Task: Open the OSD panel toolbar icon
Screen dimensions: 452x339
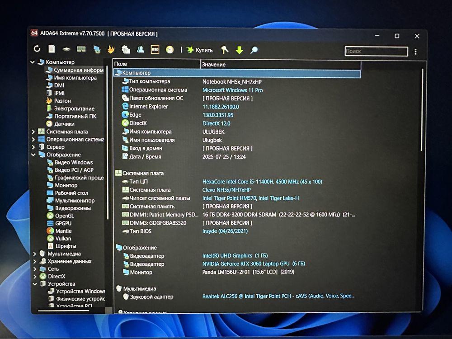Action: (155, 50)
